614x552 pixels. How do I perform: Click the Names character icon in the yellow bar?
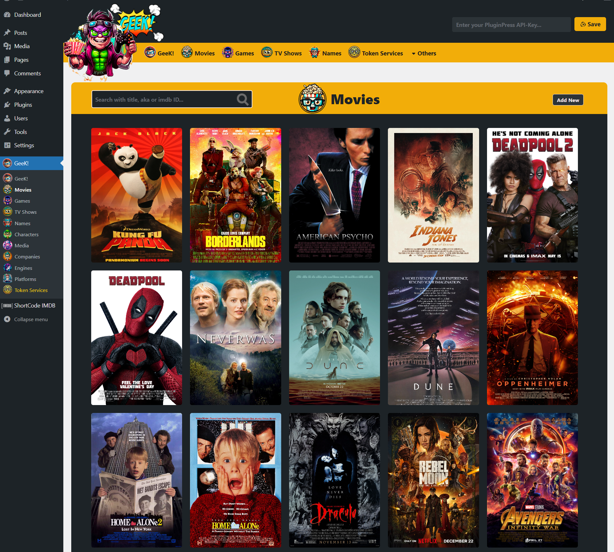314,52
